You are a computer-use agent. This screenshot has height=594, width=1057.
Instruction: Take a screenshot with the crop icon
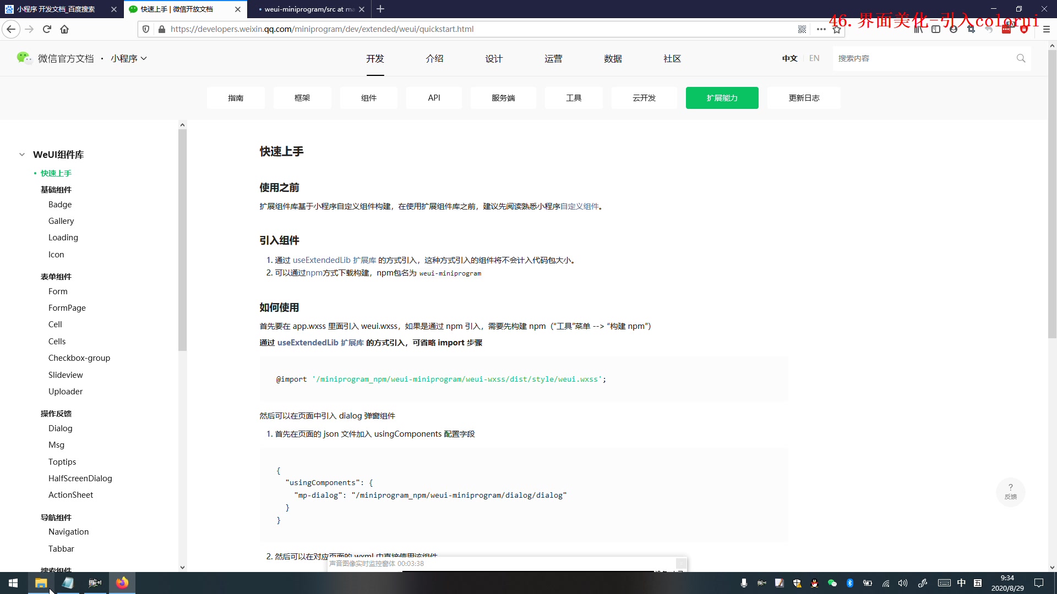click(971, 29)
